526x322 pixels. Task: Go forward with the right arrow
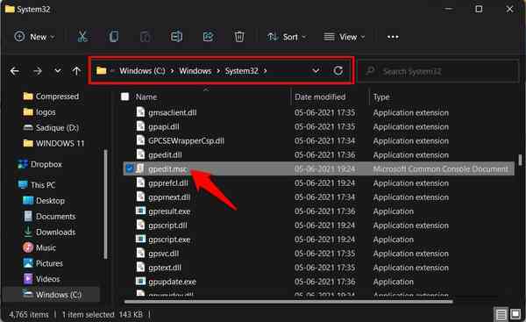38,71
